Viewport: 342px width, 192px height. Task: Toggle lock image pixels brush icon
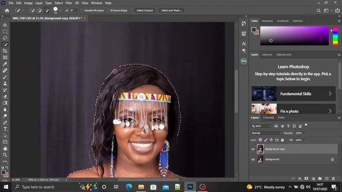coord(266,140)
